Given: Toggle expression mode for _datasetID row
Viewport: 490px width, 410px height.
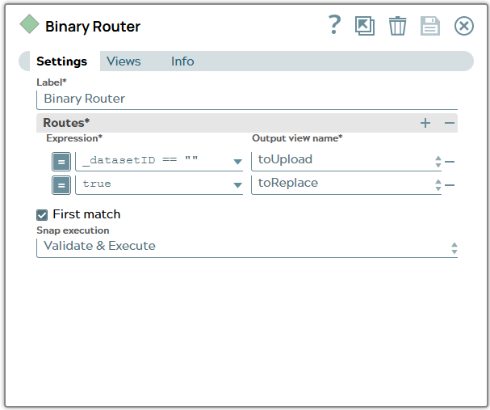Looking at the screenshot, I should (61, 162).
